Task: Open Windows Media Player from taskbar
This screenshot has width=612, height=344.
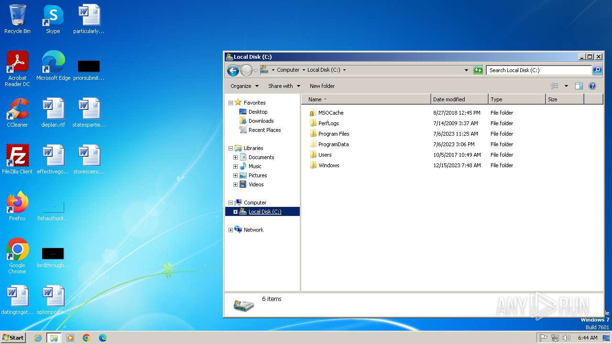Action: click(70, 338)
